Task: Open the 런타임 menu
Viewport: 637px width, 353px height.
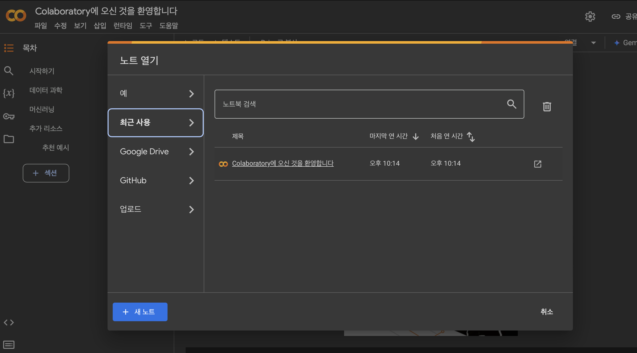Action: point(123,26)
